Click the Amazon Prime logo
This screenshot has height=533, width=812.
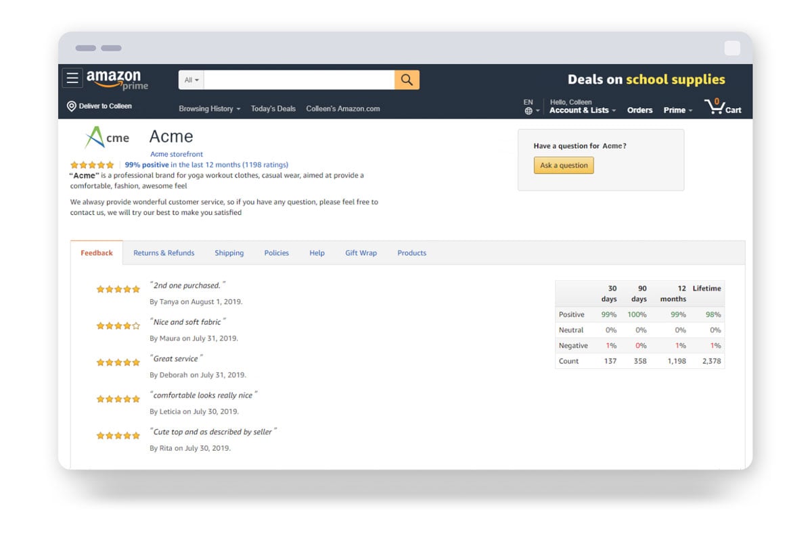click(x=117, y=80)
